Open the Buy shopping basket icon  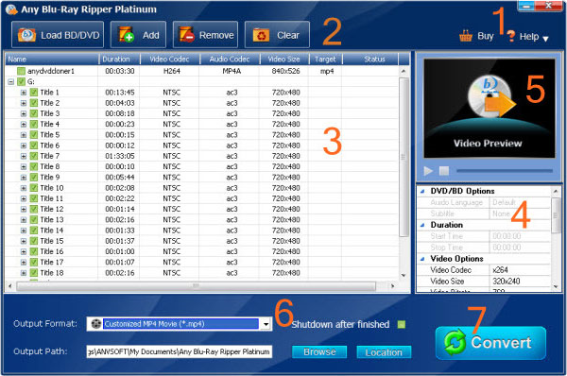point(466,36)
